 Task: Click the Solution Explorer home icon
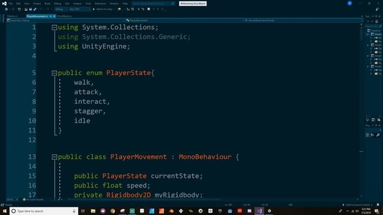click(376, 21)
